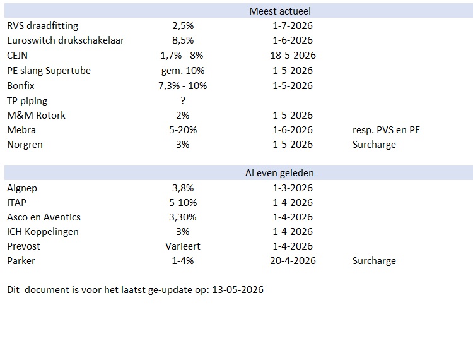Select the Aignep percentage 3,8%
The width and height of the screenshot is (473, 343).
[x=183, y=188]
